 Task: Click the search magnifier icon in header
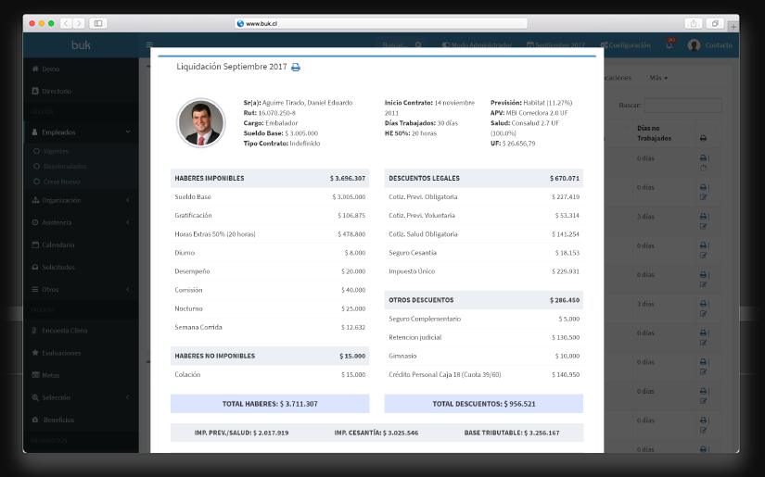pos(419,44)
